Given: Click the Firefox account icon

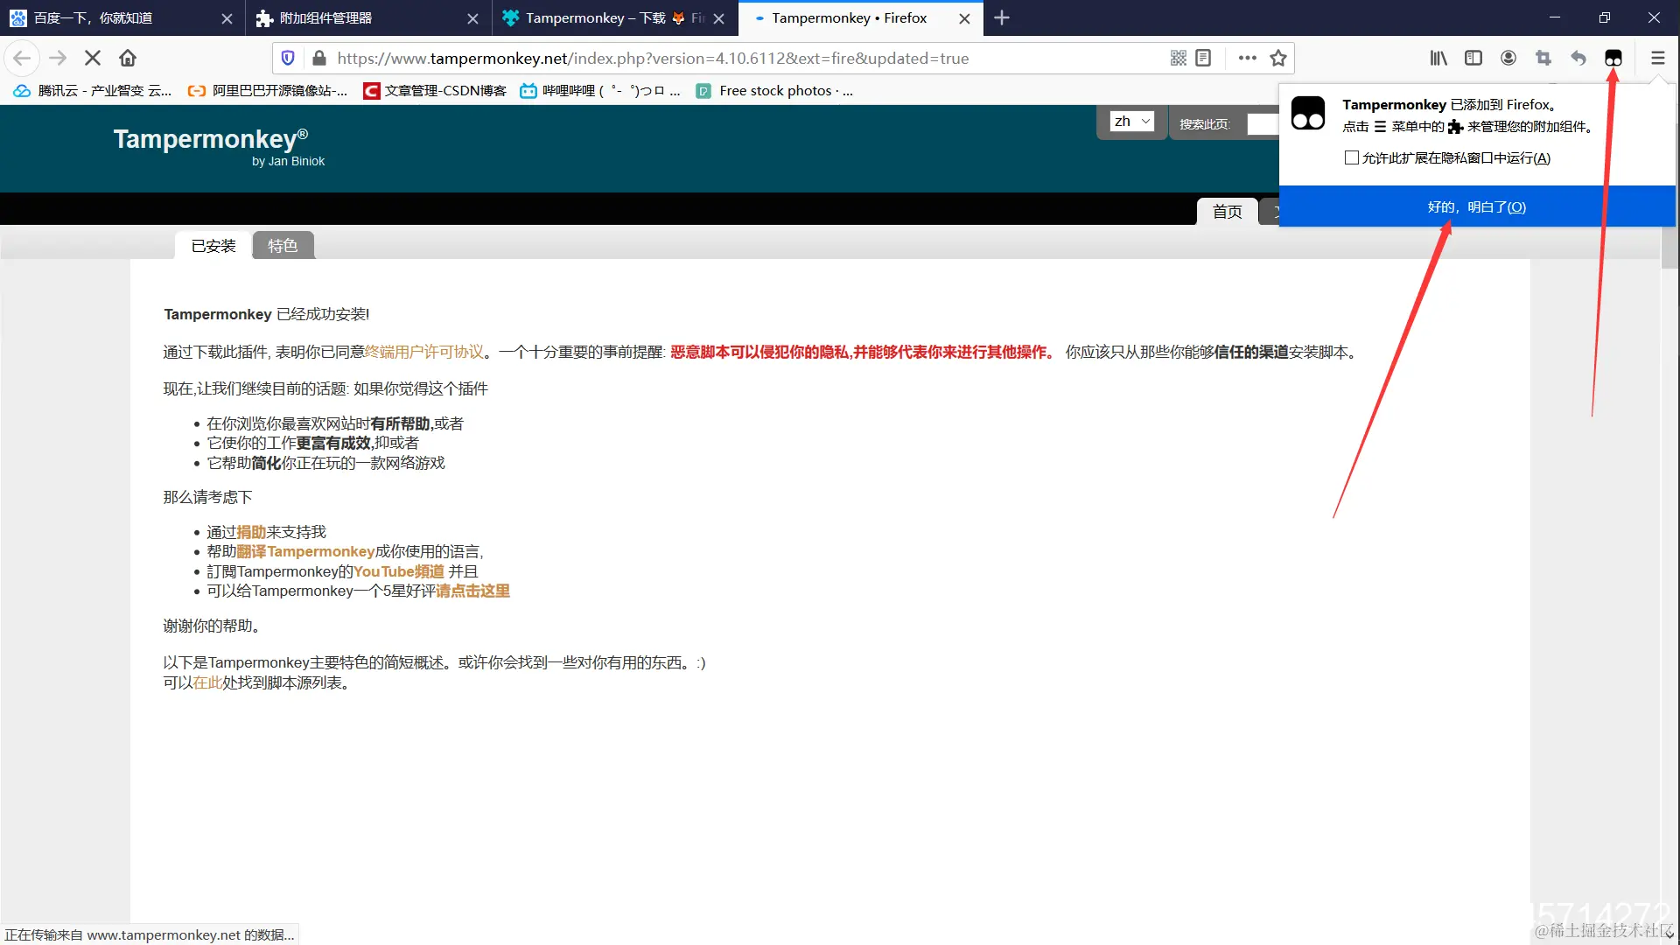Looking at the screenshot, I should coord(1508,57).
